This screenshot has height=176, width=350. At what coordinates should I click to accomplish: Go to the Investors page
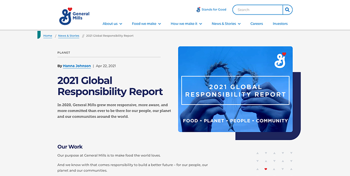pyautogui.click(x=280, y=24)
